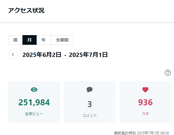
Task: Select the 月 tab
Action: tap(30, 40)
